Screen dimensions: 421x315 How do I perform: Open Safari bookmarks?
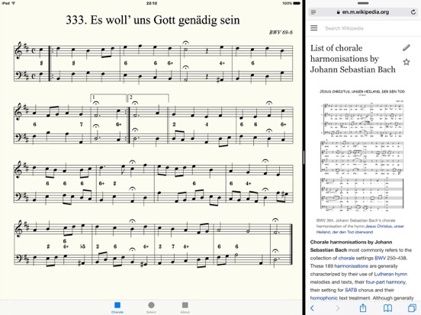pyautogui.click(x=387, y=308)
